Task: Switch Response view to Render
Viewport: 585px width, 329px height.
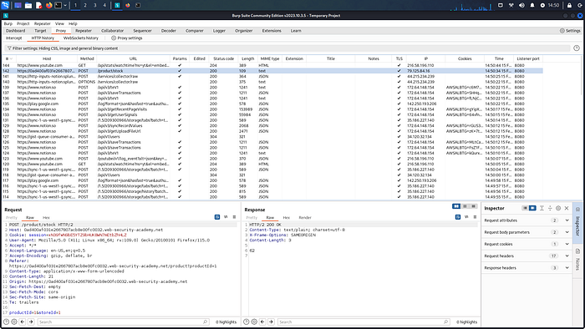Action: [x=305, y=218]
